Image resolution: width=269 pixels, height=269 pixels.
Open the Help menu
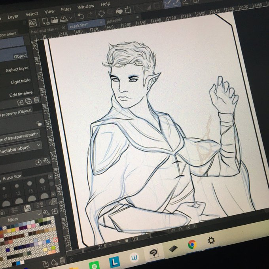coord(105,4)
